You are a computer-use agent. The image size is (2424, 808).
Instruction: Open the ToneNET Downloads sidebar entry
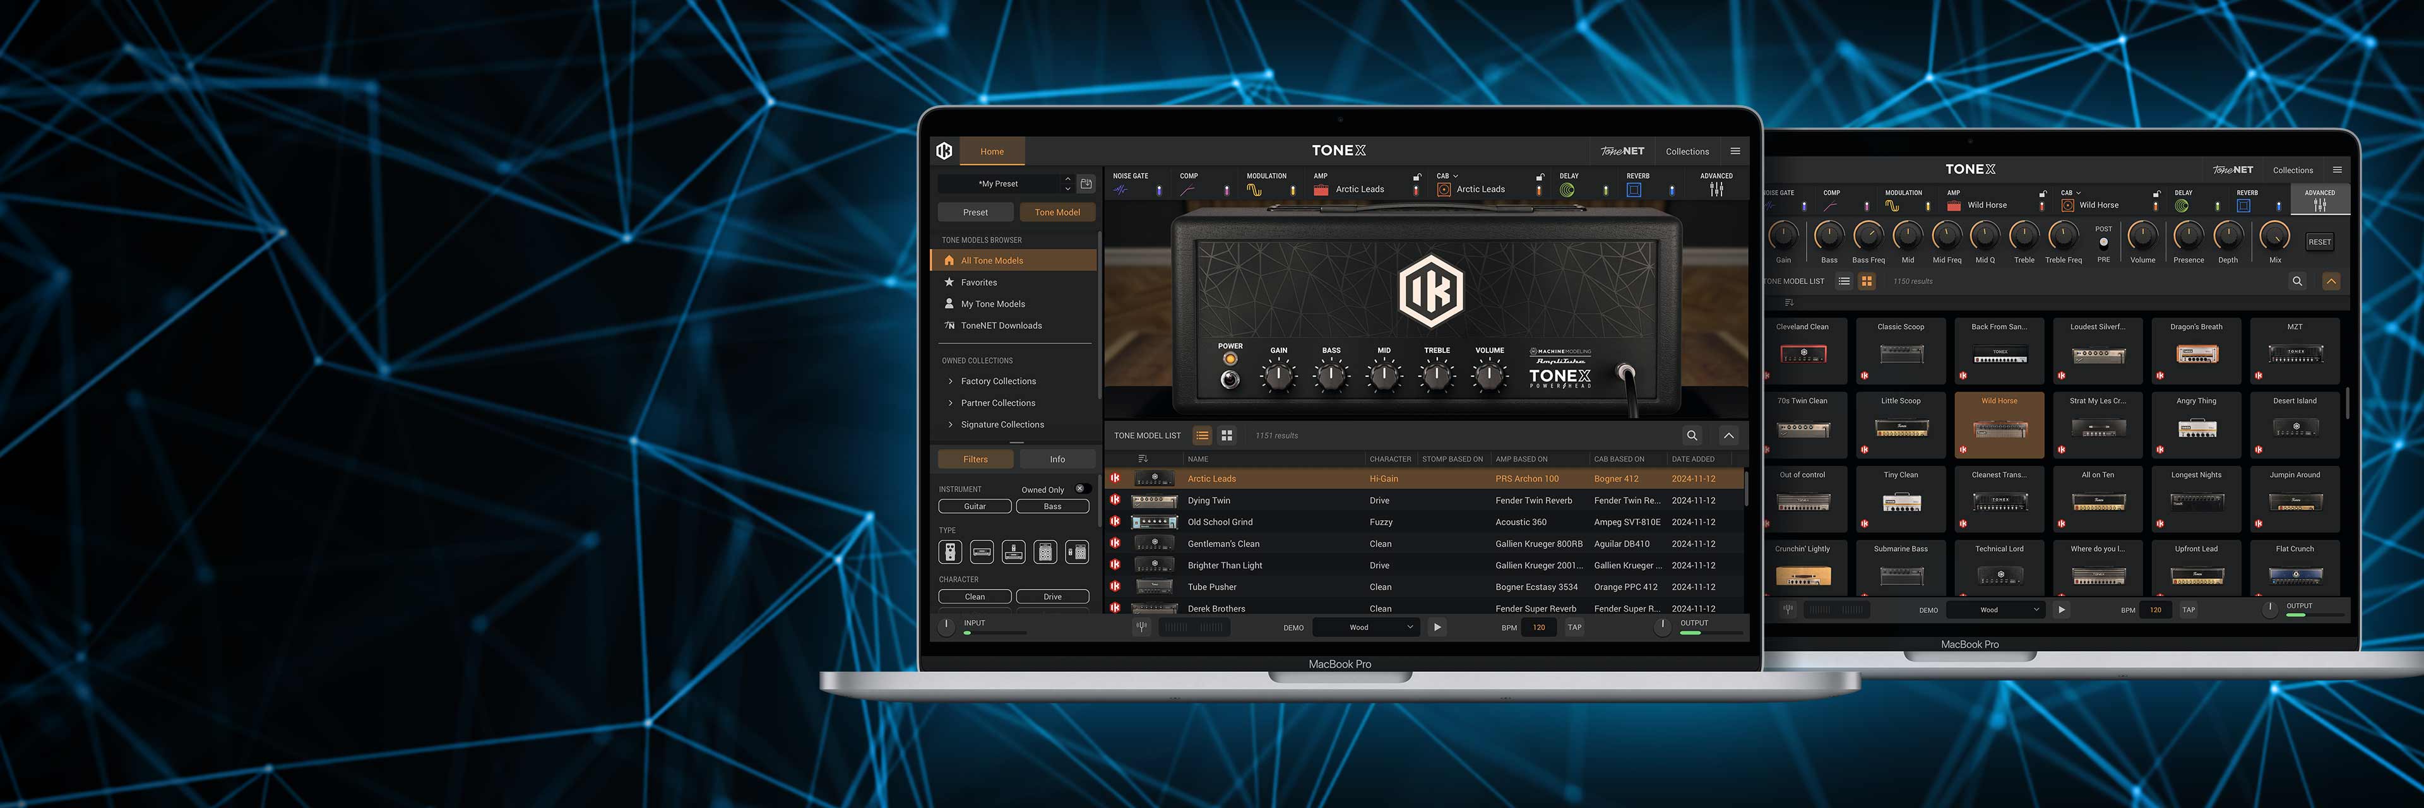[x=1001, y=326]
